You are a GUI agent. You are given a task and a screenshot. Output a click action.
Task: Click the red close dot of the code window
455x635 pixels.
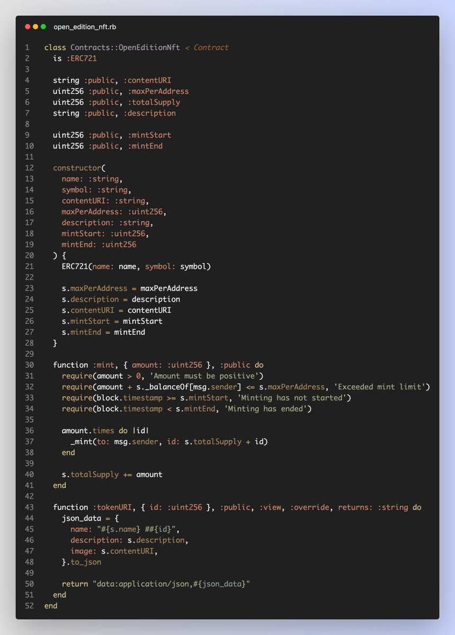28,26
